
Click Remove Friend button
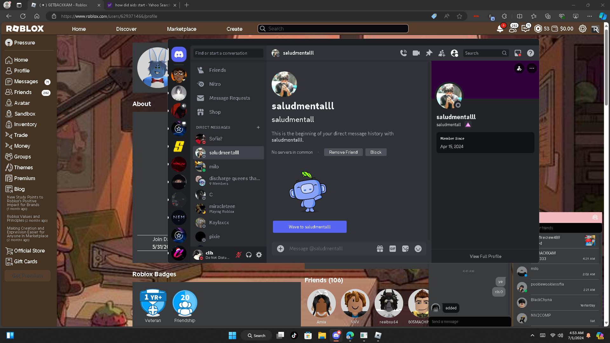[x=343, y=152]
